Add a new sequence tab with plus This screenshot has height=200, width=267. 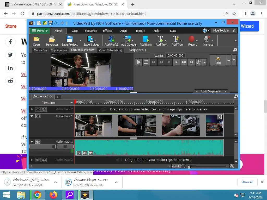tap(58, 97)
